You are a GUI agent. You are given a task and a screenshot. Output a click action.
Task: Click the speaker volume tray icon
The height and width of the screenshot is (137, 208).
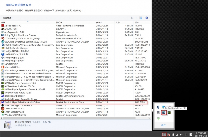(181, 134)
